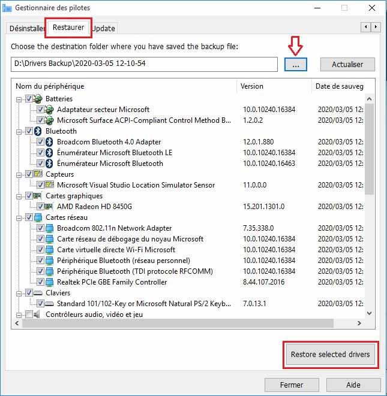Check the Contrôleurs audio, vidéo et jeu checkbox

(29, 314)
